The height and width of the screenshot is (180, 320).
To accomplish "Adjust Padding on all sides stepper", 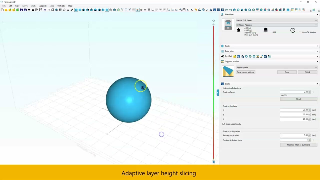I will tap(309, 135).
